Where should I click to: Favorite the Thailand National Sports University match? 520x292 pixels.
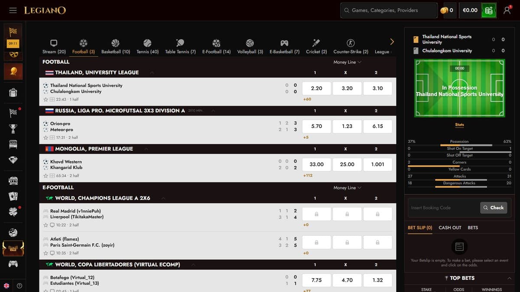click(46, 99)
